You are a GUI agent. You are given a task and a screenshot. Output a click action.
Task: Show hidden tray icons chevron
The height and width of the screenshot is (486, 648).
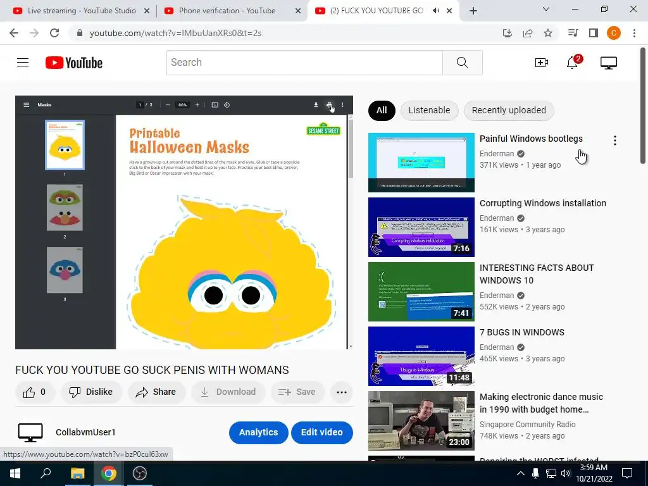521,473
